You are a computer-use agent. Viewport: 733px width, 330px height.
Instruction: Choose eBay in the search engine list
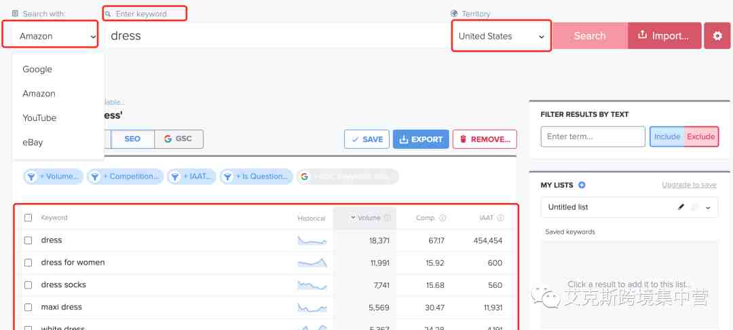coord(33,142)
